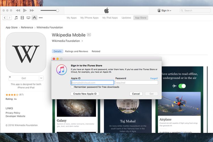Open the My iPad Apps tab

[110, 18]
